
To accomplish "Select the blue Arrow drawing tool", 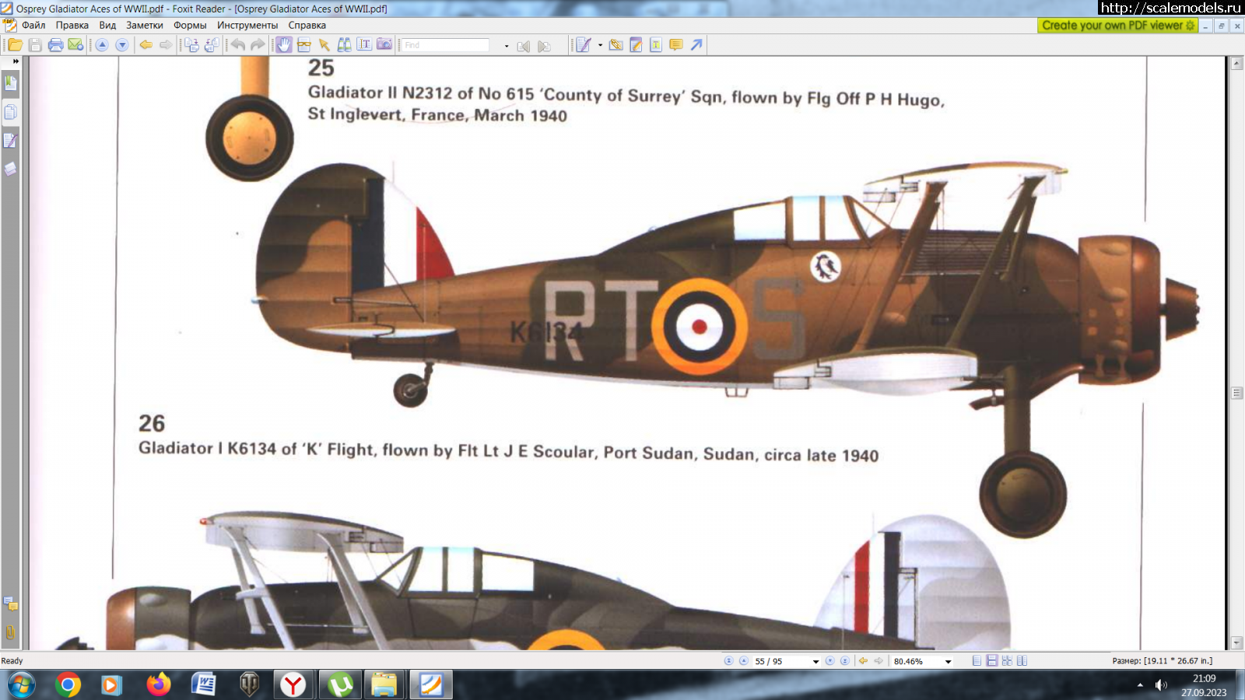I will [x=696, y=45].
